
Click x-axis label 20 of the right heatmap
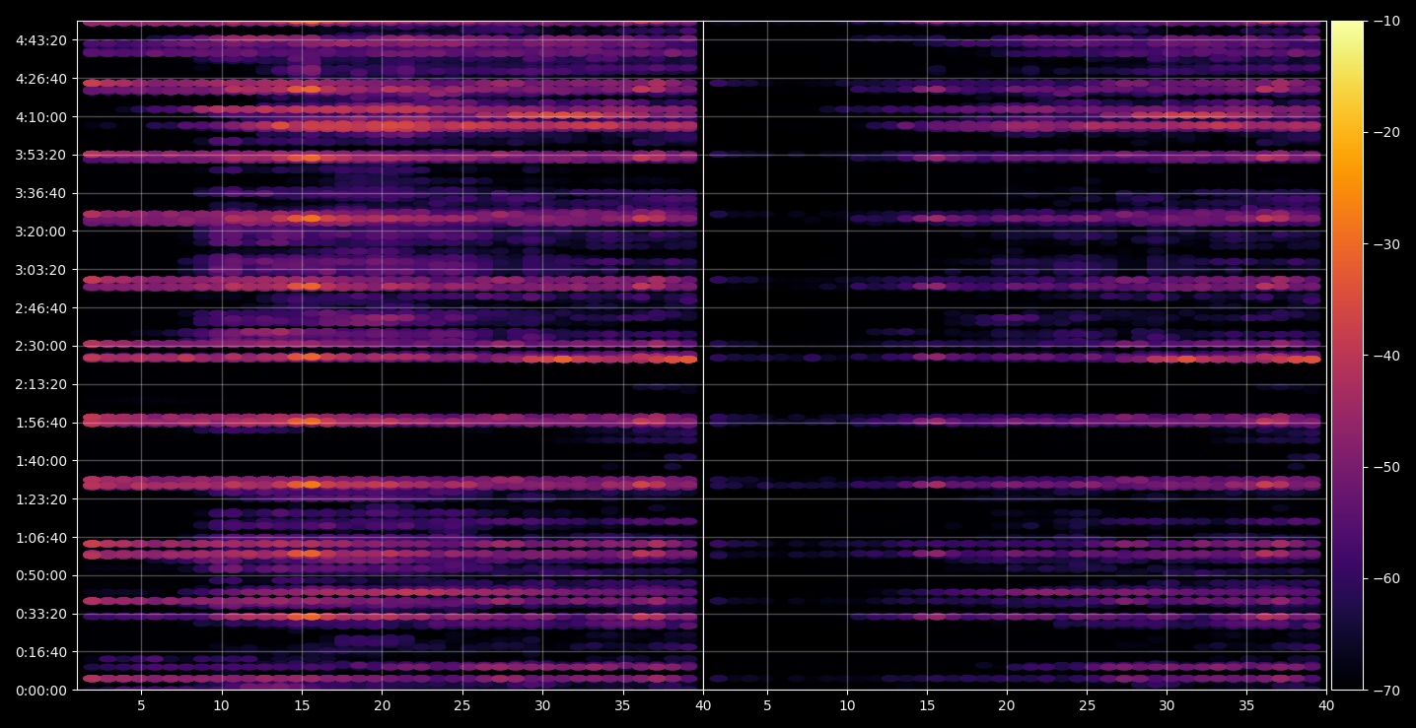1007,705
